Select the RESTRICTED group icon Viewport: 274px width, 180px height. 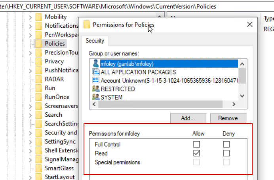click(95, 89)
